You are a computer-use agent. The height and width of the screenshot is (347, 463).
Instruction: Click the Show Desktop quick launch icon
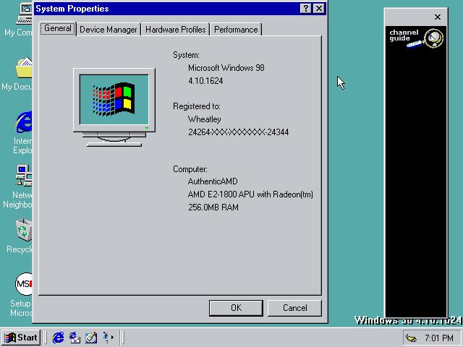91,338
